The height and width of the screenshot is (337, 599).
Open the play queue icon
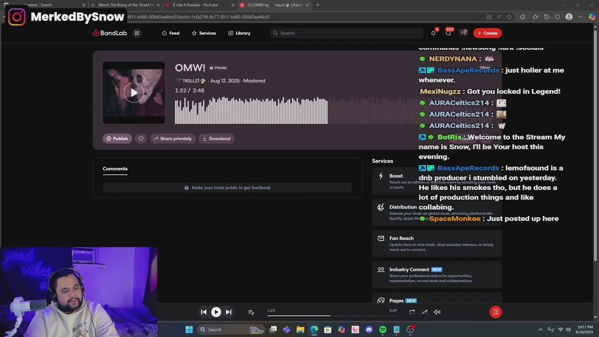(251, 312)
